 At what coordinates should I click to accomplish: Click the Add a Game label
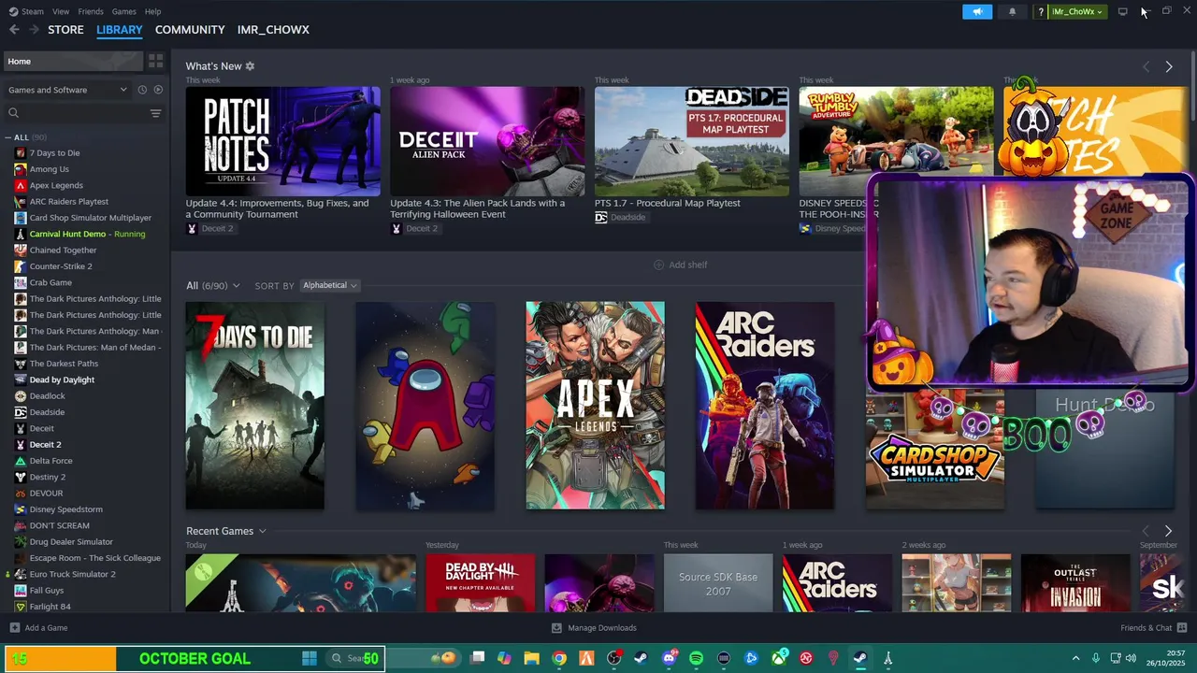pyautogui.click(x=46, y=628)
